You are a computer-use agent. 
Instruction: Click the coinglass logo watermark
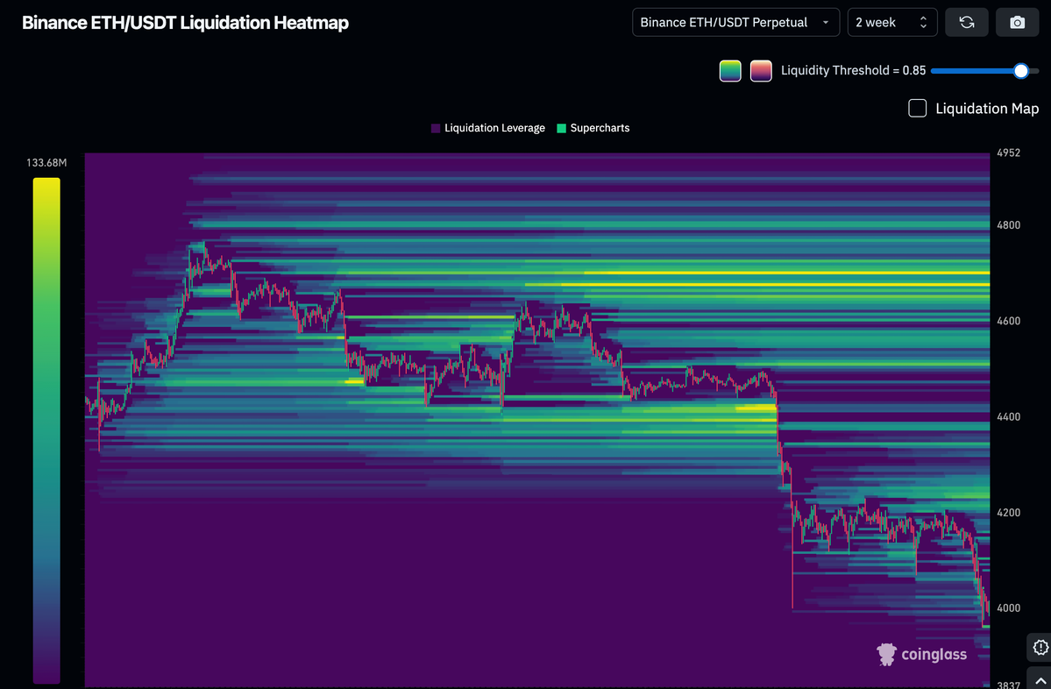[x=921, y=654]
